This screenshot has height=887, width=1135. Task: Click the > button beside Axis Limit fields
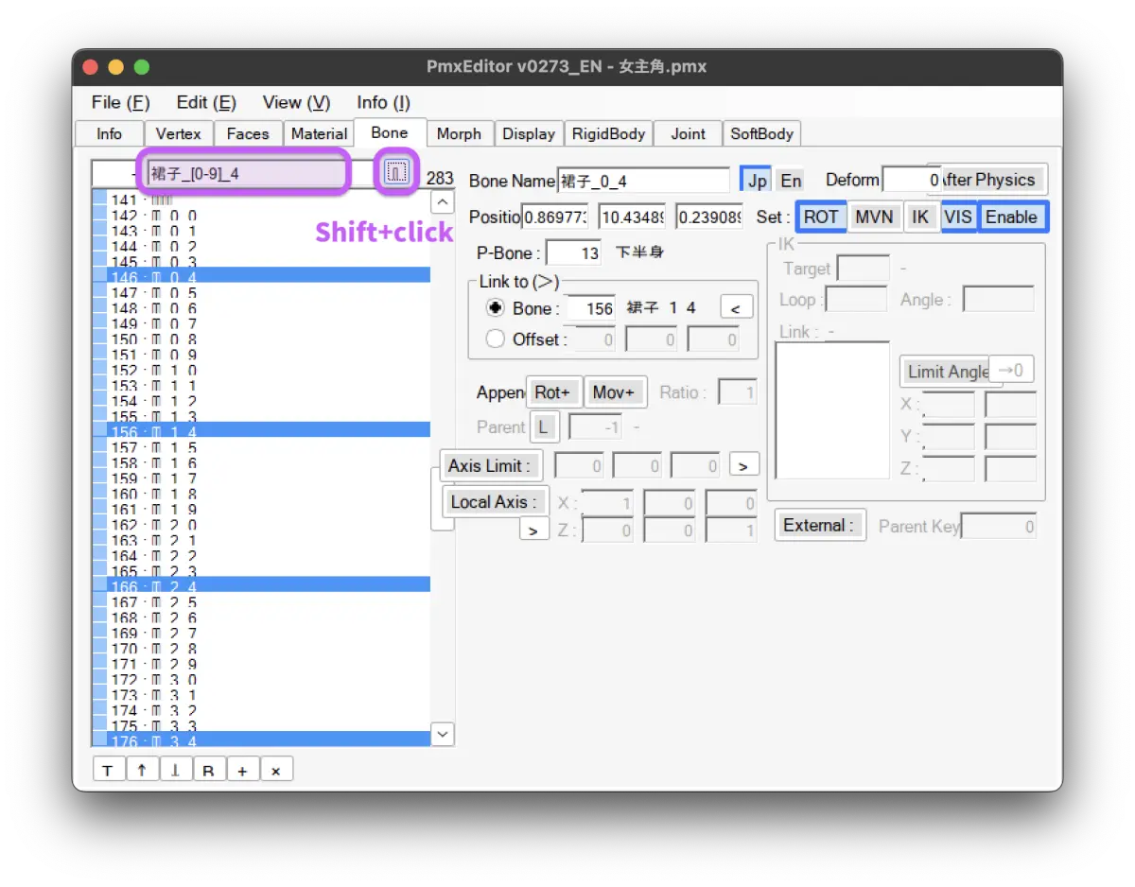tap(743, 466)
